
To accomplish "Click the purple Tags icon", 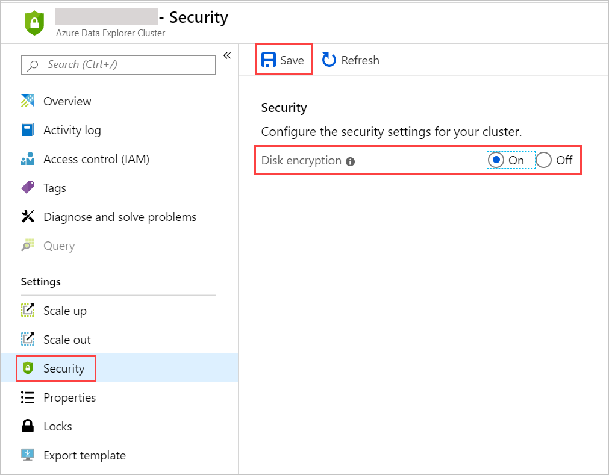I will pos(28,188).
